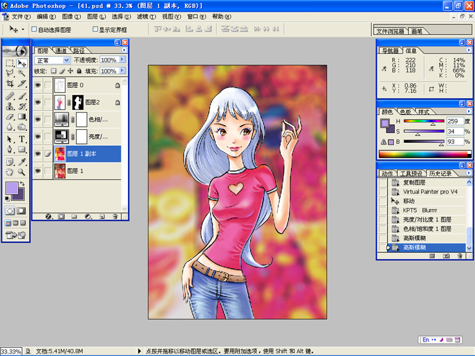The height and width of the screenshot is (356, 475).
Task: Open 文件浏览器 palette well tab
Action: point(390,31)
